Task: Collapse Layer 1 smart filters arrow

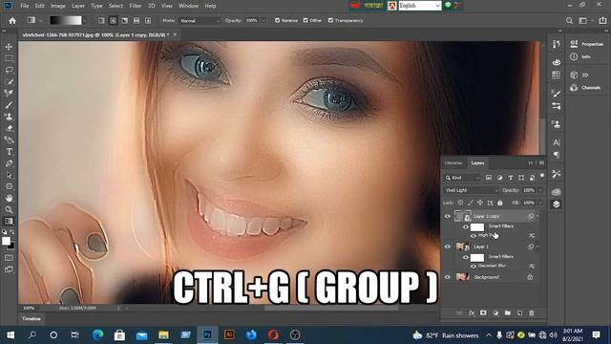Action: pyautogui.click(x=537, y=247)
